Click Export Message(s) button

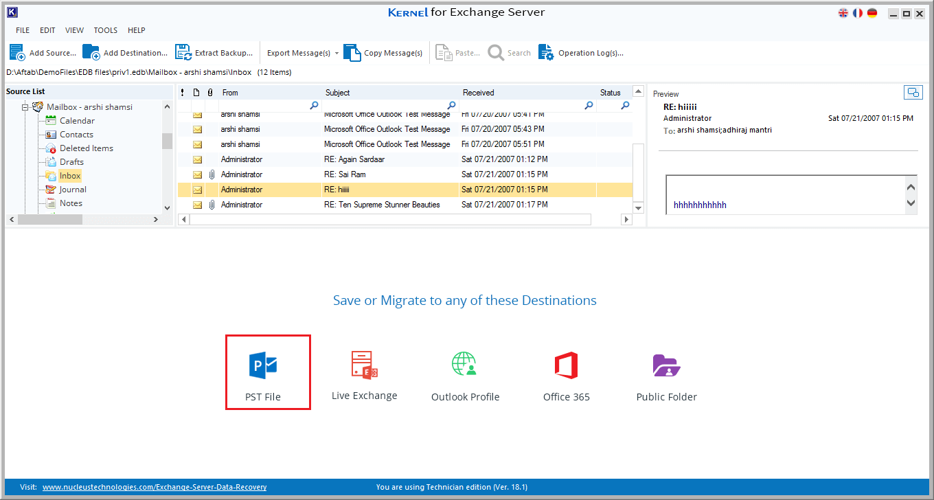point(298,53)
